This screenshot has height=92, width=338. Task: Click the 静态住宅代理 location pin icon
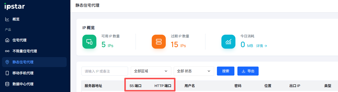[7, 62]
